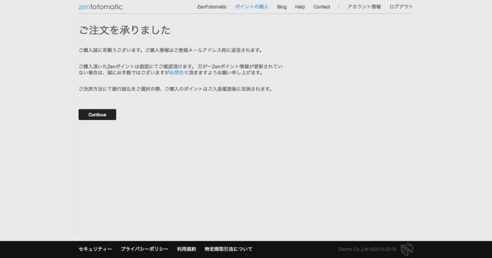Open the Contact page

point(322,7)
